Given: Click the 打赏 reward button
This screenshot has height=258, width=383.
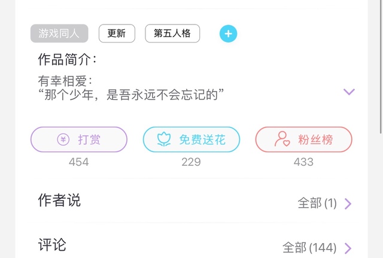Looking at the screenshot, I should click(x=79, y=139).
